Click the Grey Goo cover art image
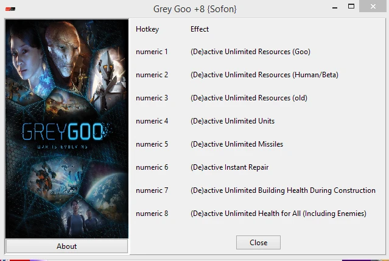This screenshot has width=389, height=261. click(67, 128)
